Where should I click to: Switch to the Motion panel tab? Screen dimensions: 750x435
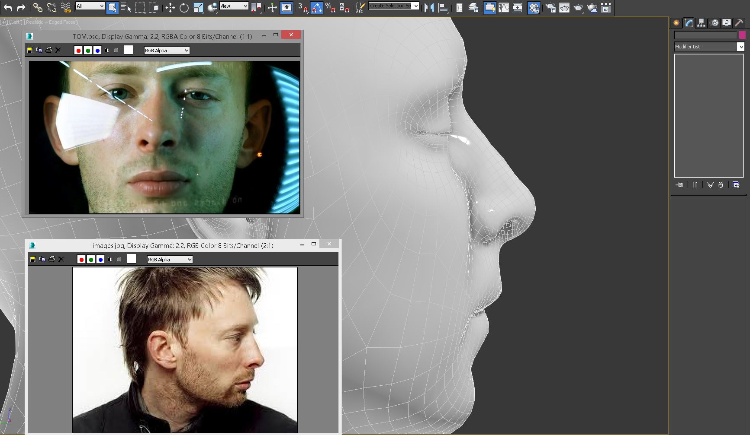pyautogui.click(x=715, y=23)
